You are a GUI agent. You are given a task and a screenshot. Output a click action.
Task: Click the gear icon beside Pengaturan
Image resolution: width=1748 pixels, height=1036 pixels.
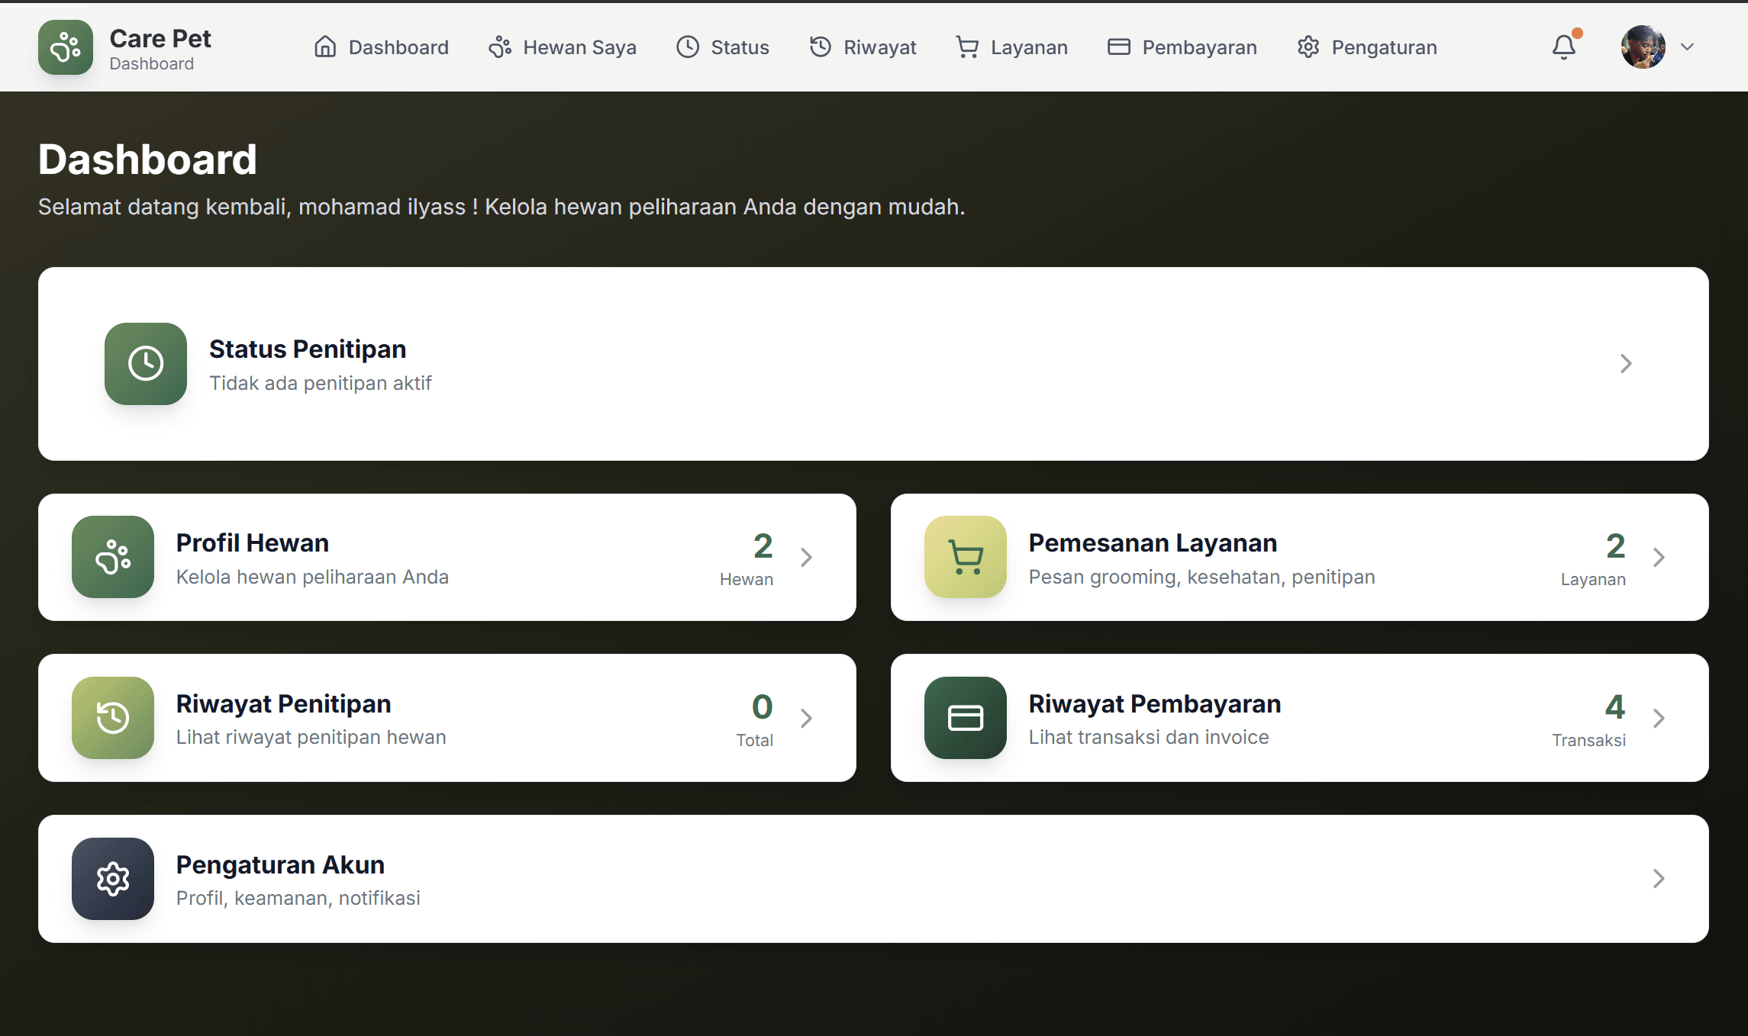pos(1308,47)
